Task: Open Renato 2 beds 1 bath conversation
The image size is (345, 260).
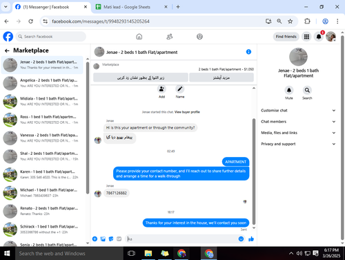Action: pyautogui.click(x=42, y=211)
